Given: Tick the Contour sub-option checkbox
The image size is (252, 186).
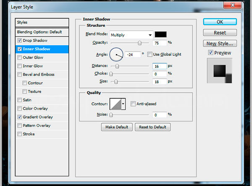Looking at the screenshot, I should click(x=25, y=83).
